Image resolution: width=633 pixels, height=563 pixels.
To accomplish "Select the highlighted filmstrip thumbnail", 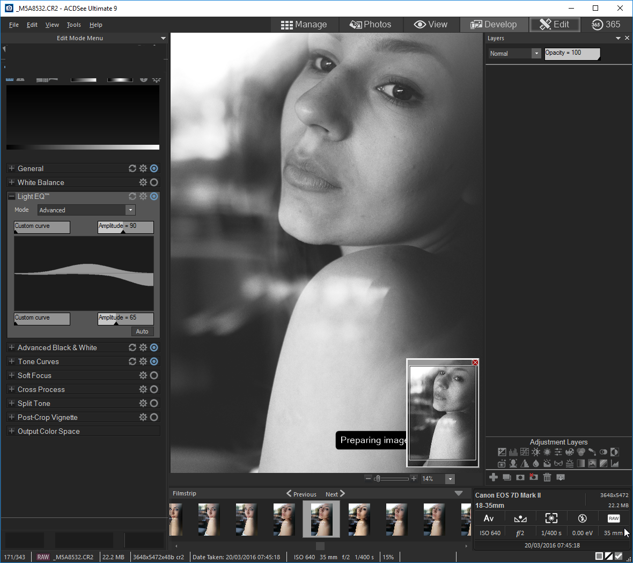I will coord(321,519).
